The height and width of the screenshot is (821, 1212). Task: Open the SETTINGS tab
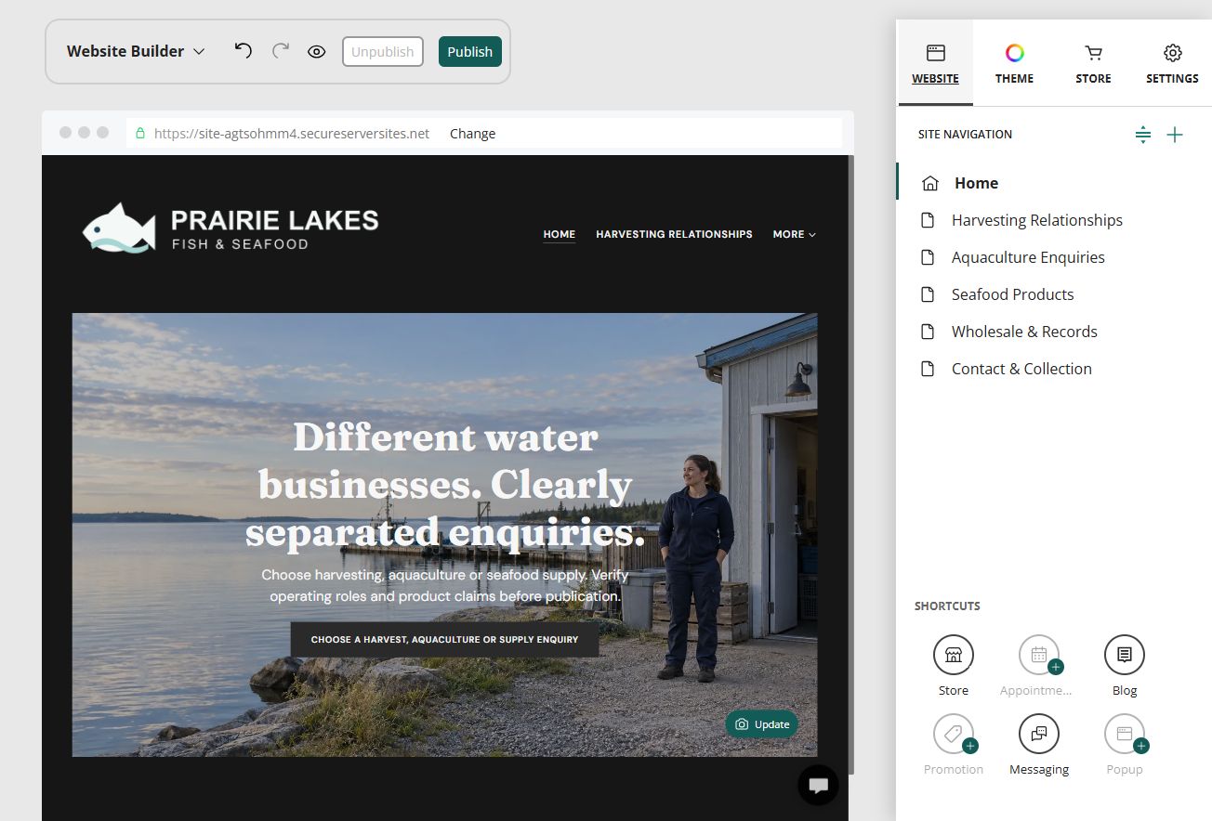(x=1172, y=63)
